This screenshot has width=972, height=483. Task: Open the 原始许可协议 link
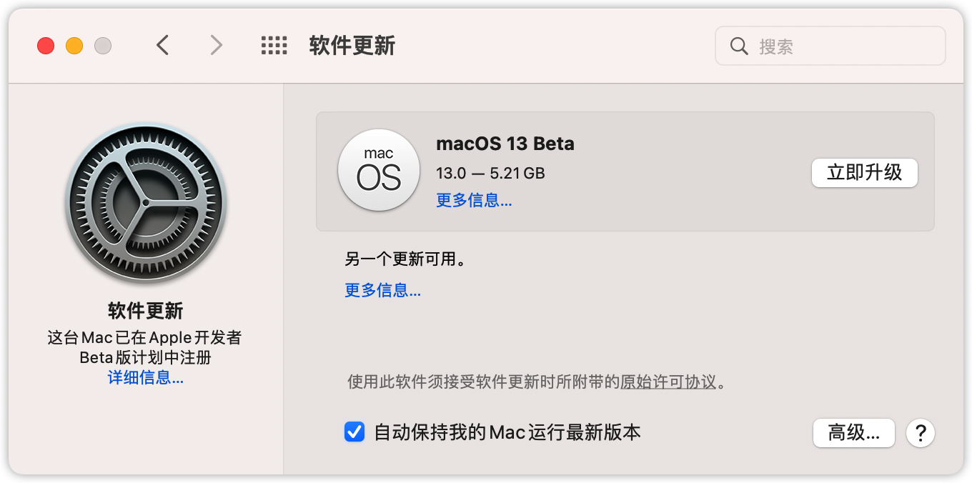click(668, 382)
